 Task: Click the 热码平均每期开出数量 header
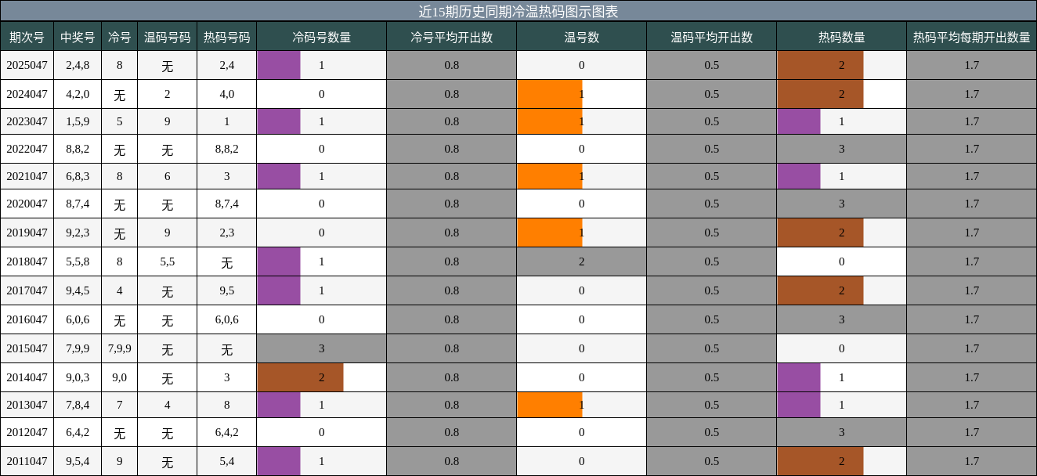[x=971, y=36]
